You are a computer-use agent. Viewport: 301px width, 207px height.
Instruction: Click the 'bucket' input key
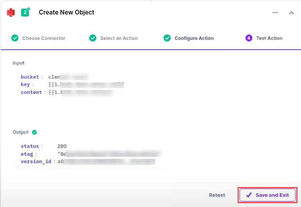coord(30,77)
